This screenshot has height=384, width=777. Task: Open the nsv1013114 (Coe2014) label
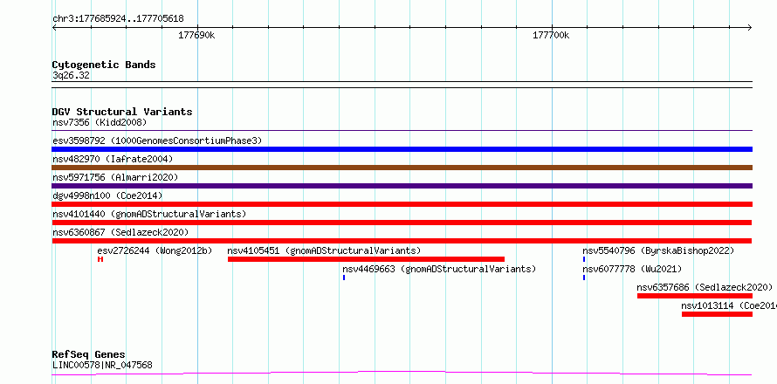point(729,305)
